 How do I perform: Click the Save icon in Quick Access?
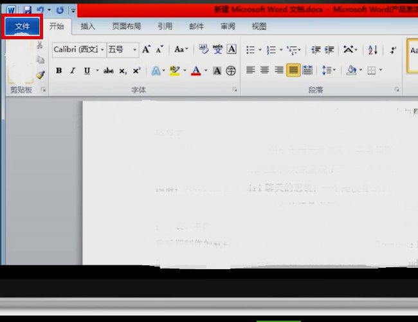[27, 10]
